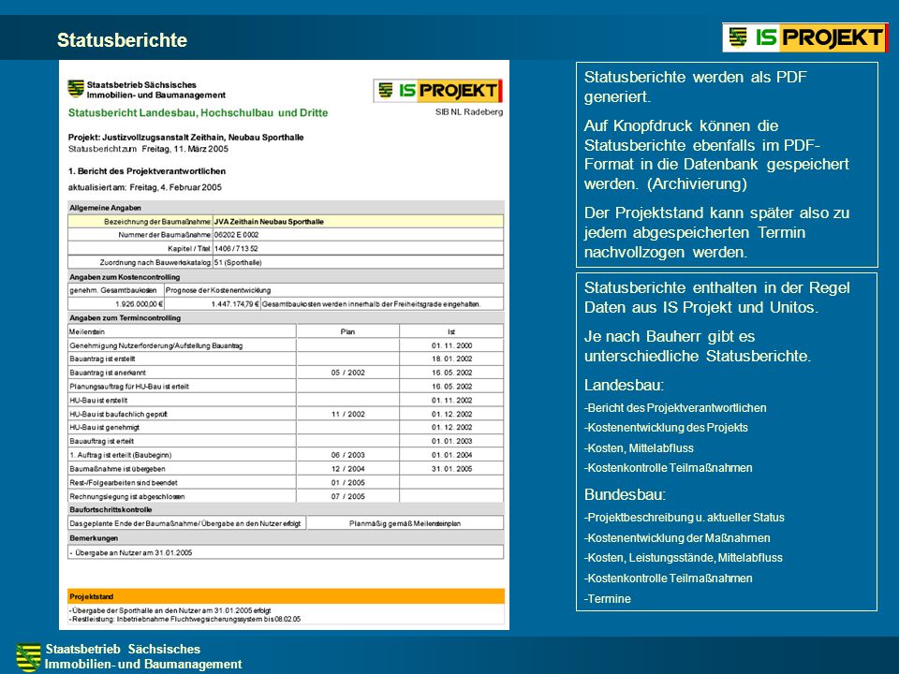Click the Saxon crest in the report header
The image size is (899, 674).
point(76,89)
